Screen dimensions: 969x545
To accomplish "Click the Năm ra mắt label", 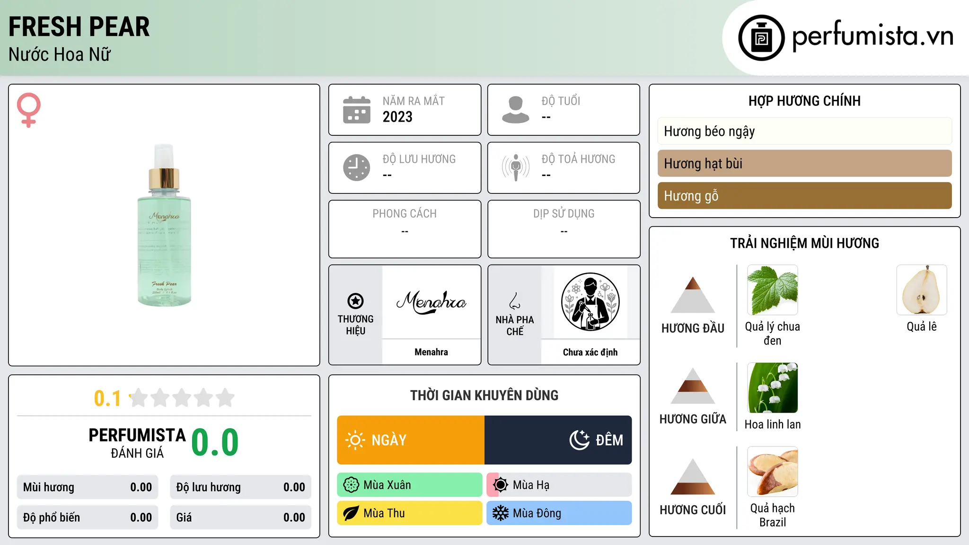I will [x=414, y=101].
